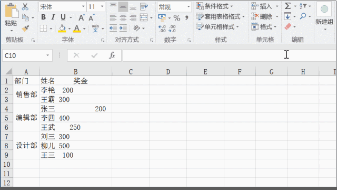
Task: Click the wén phonetic guide icon
Action: [95, 28]
